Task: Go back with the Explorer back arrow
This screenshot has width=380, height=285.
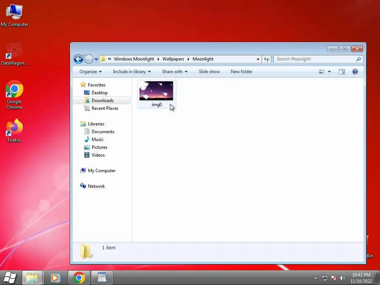Action: [x=78, y=59]
